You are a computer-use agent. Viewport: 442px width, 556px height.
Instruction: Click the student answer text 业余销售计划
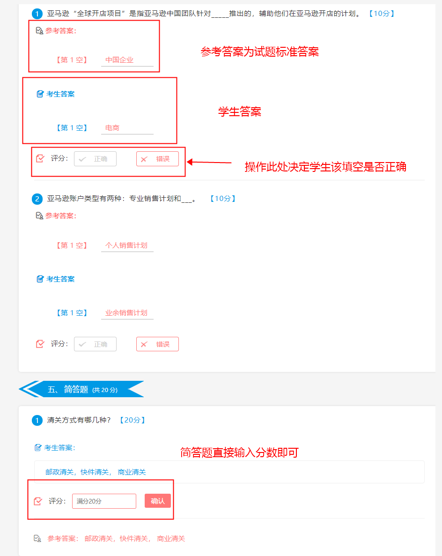pyautogui.click(x=126, y=313)
